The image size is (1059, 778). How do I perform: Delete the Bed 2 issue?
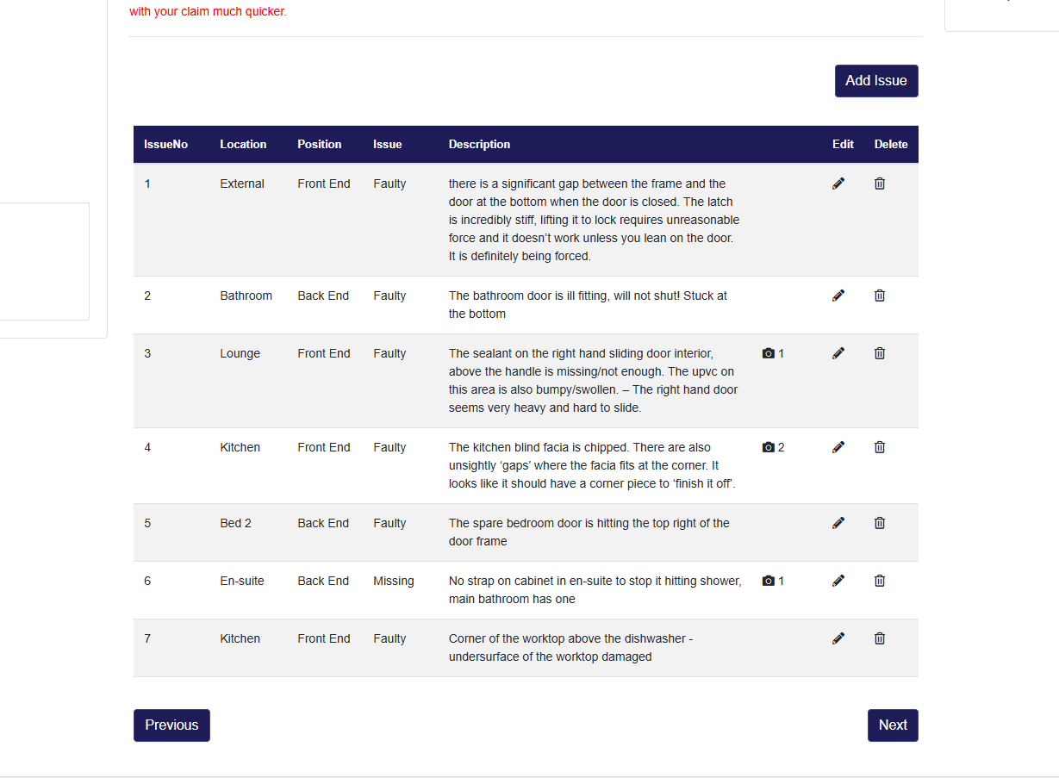(880, 523)
